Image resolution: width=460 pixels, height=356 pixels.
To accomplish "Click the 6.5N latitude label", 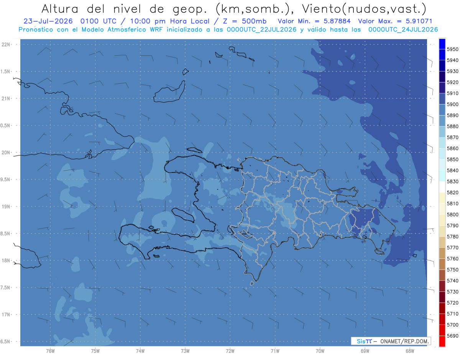I will pos(5,341).
